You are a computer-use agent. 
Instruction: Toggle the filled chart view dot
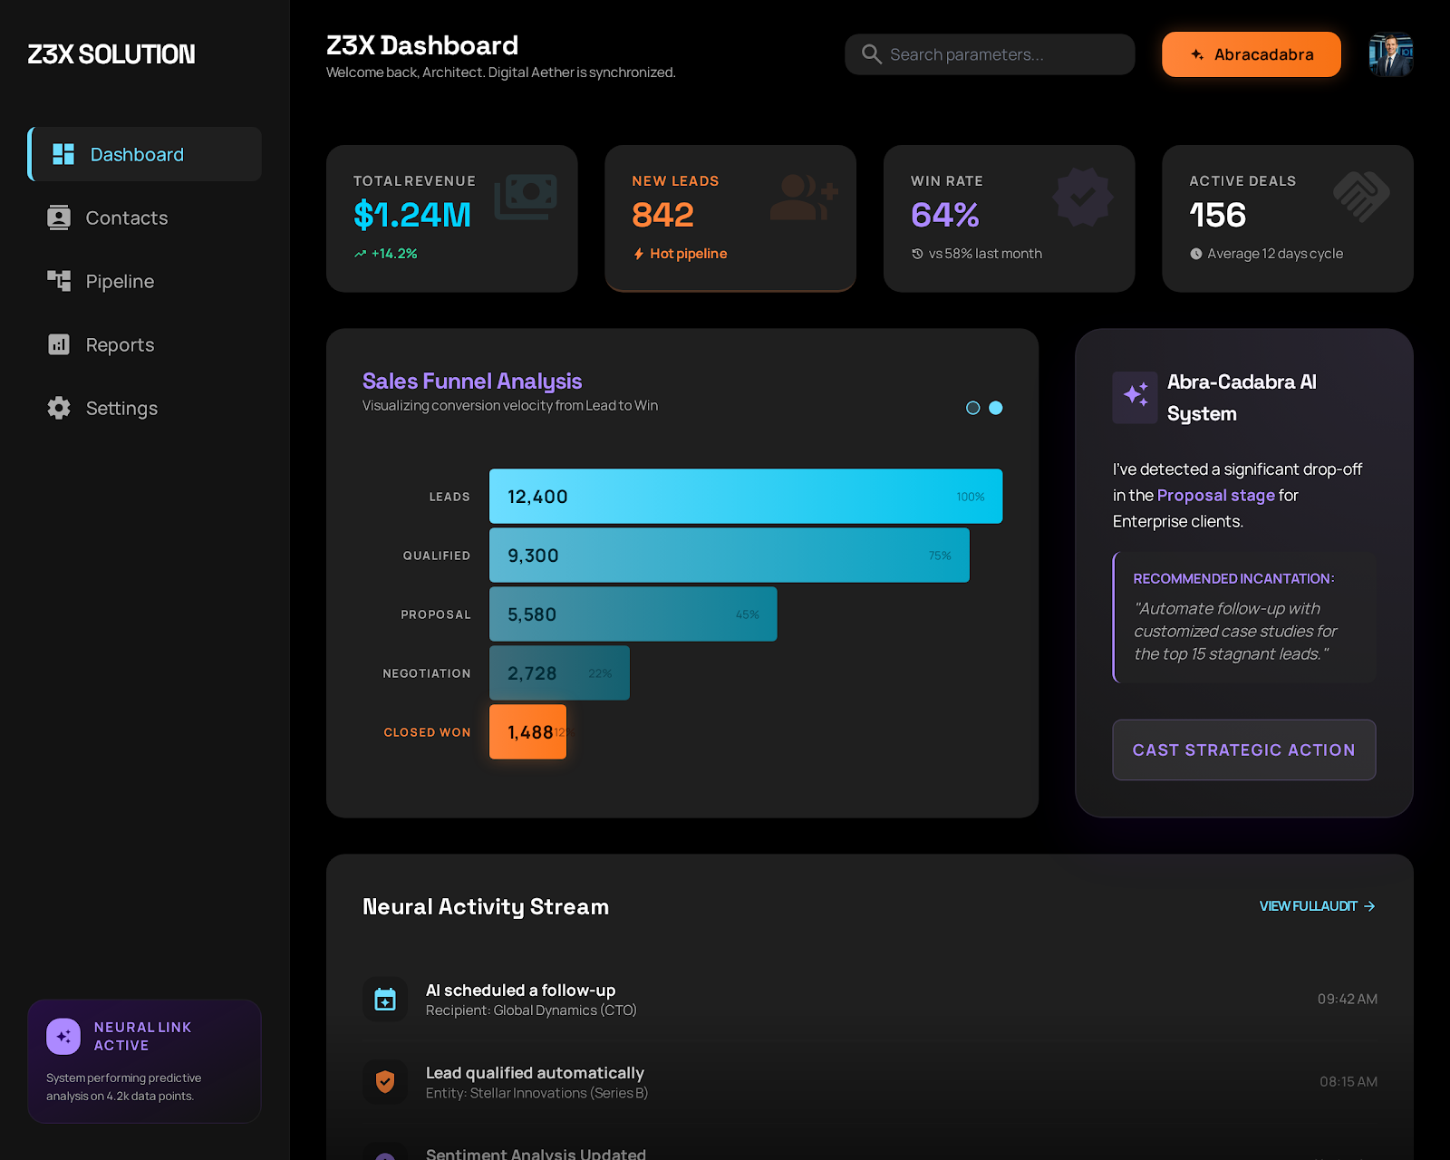point(996,408)
